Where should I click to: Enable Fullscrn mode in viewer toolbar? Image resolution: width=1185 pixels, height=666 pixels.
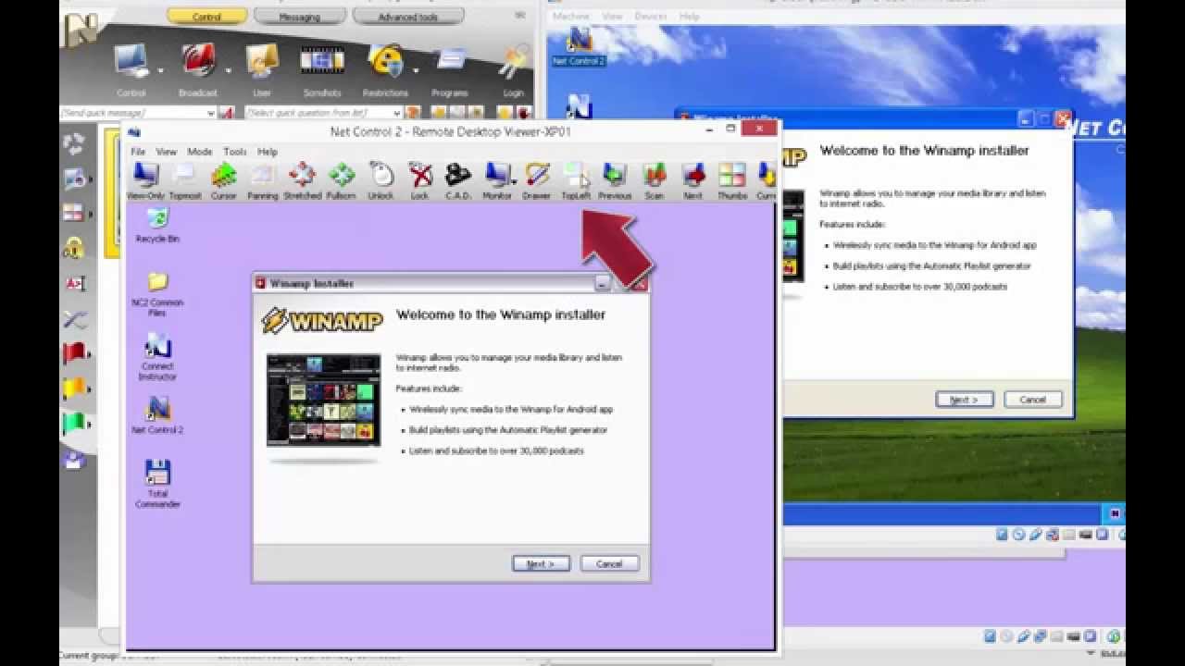point(342,180)
